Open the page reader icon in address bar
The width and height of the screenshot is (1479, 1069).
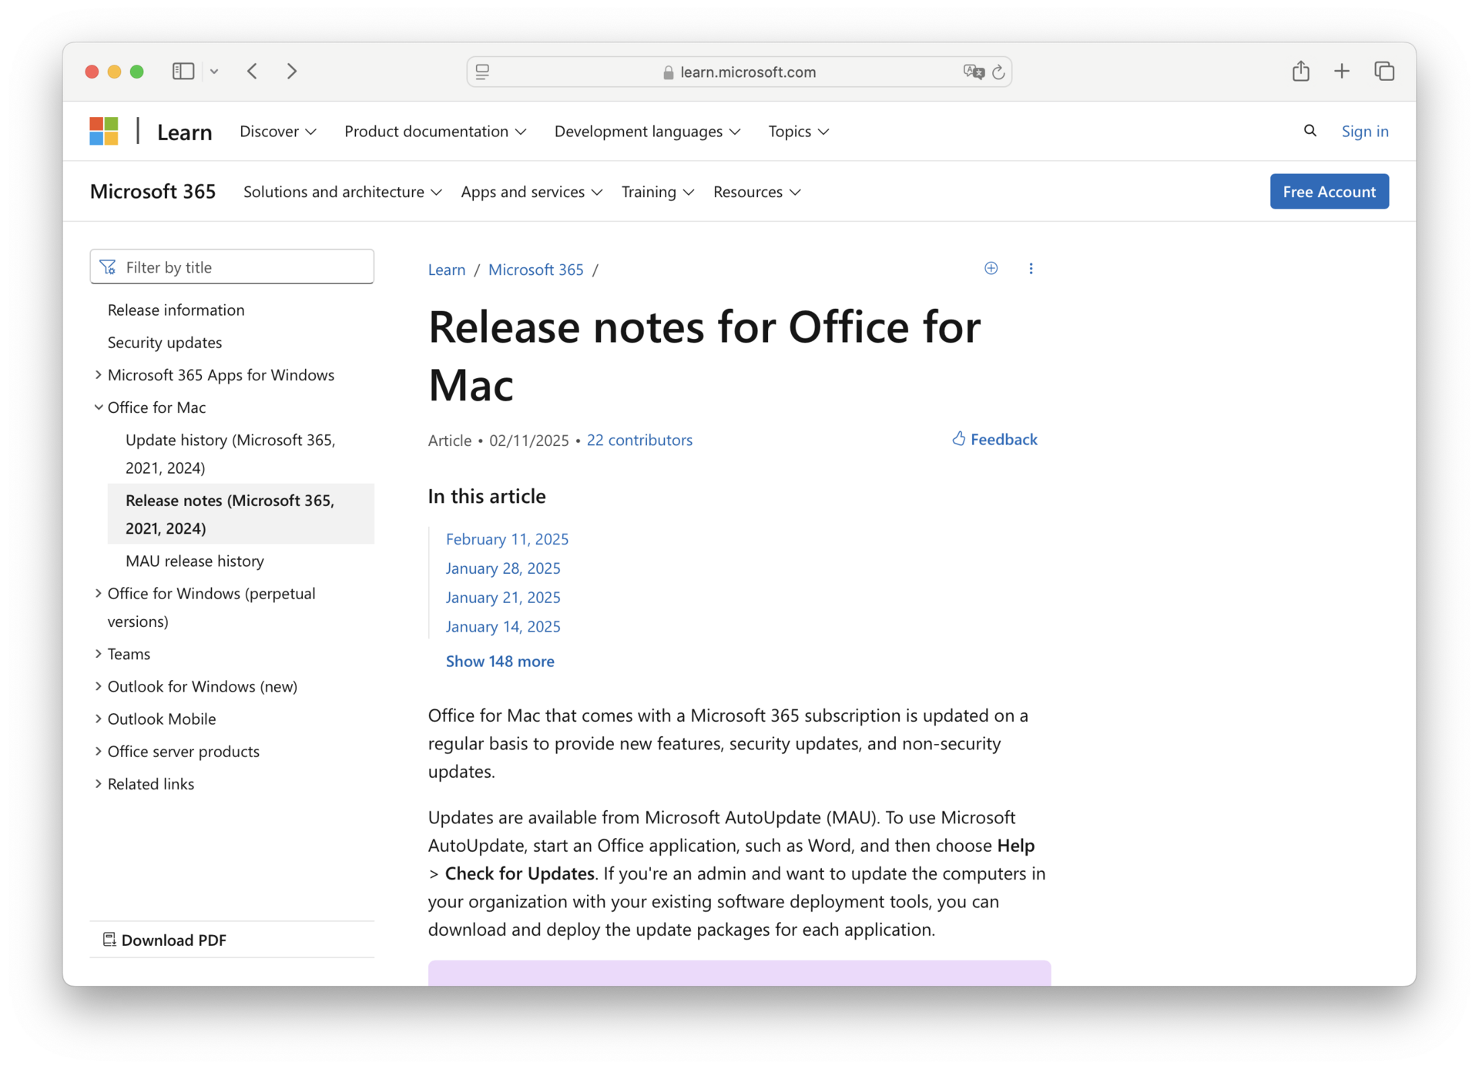pos(483,72)
